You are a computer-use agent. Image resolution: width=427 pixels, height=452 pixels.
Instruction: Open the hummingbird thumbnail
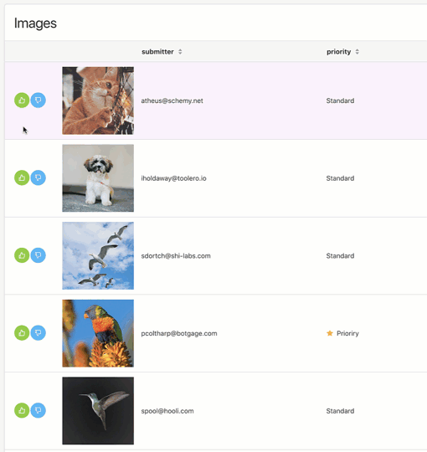pyautogui.click(x=98, y=411)
